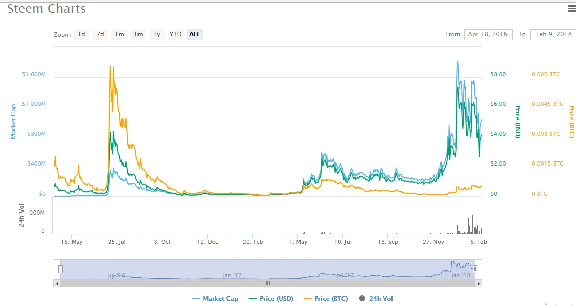Click the 200M volume axis label
The image size is (576, 305).
37,213
